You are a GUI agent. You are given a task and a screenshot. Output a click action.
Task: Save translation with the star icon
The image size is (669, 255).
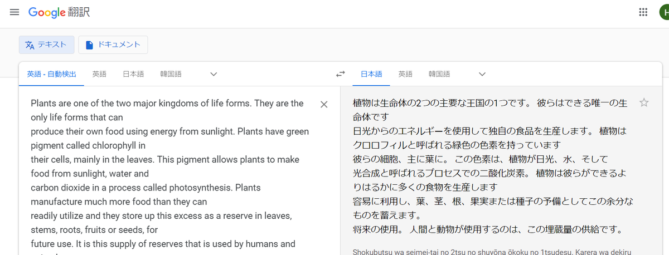click(644, 102)
